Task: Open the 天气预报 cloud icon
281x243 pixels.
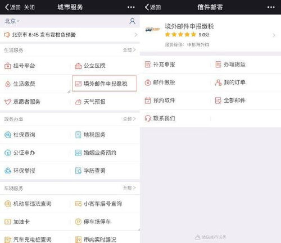Action: (x=78, y=102)
